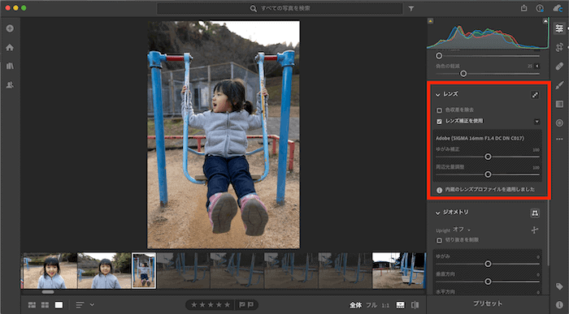Open the share export icon

(523, 8)
